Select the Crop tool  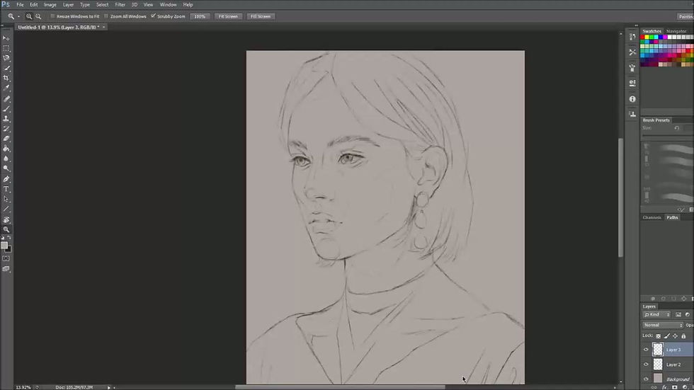[x=6, y=78]
